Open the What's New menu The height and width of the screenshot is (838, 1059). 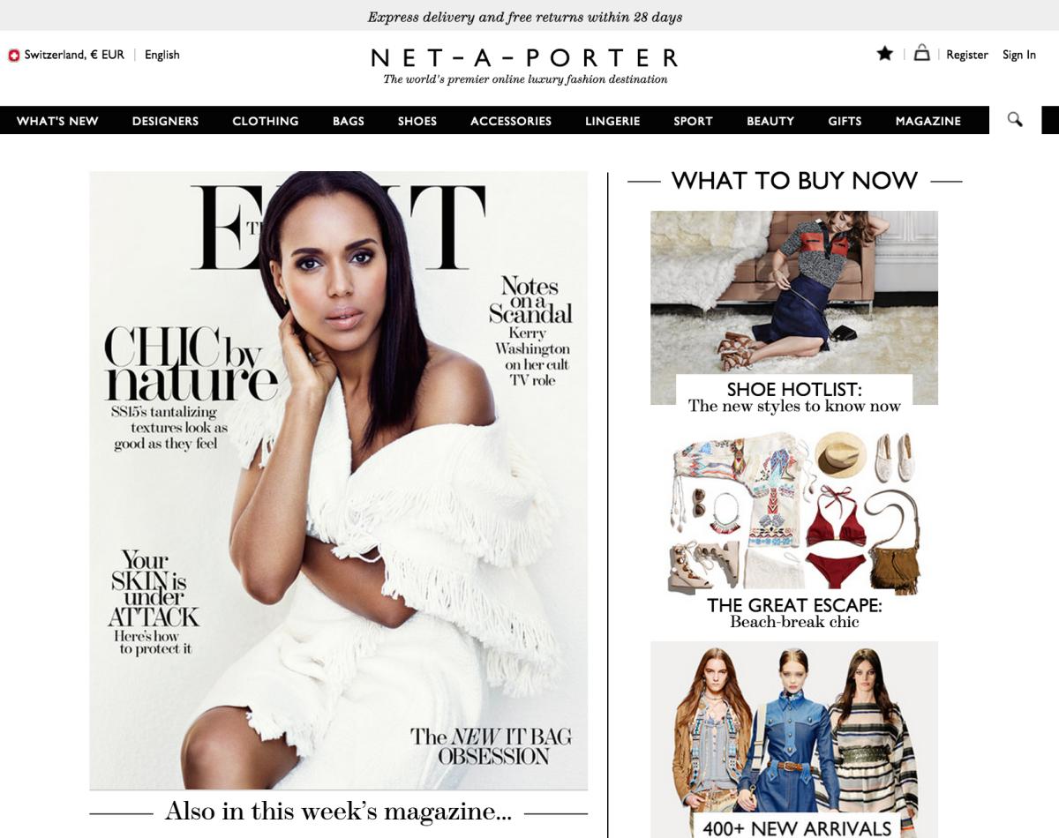pyautogui.click(x=57, y=121)
